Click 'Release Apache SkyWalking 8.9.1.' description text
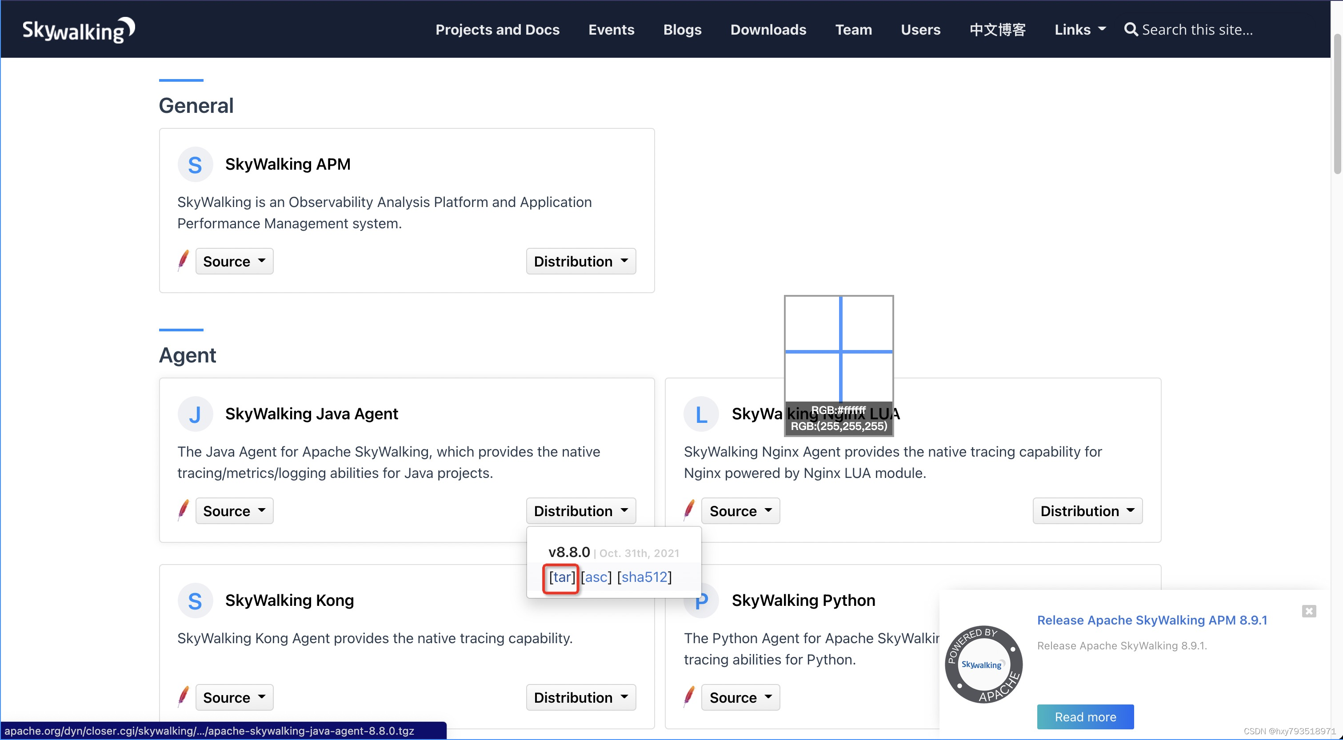Screen dimensions: 1343x740 coord(1122,646)
